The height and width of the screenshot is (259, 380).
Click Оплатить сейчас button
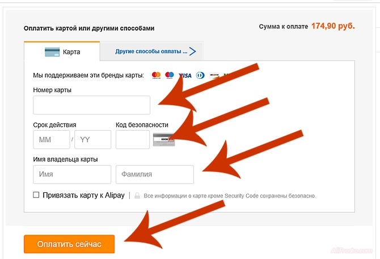69,244
